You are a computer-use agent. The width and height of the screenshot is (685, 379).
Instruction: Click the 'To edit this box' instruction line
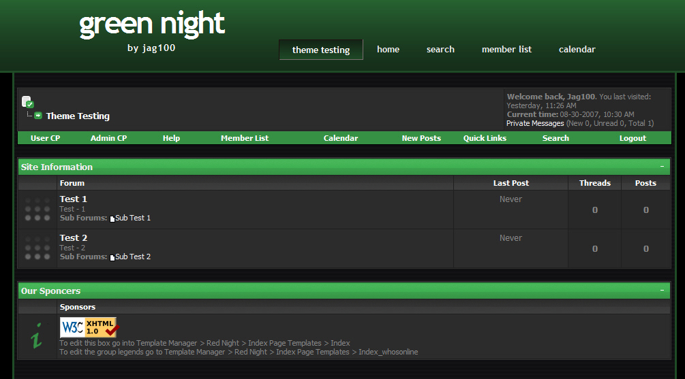click(x=204, y=343)
